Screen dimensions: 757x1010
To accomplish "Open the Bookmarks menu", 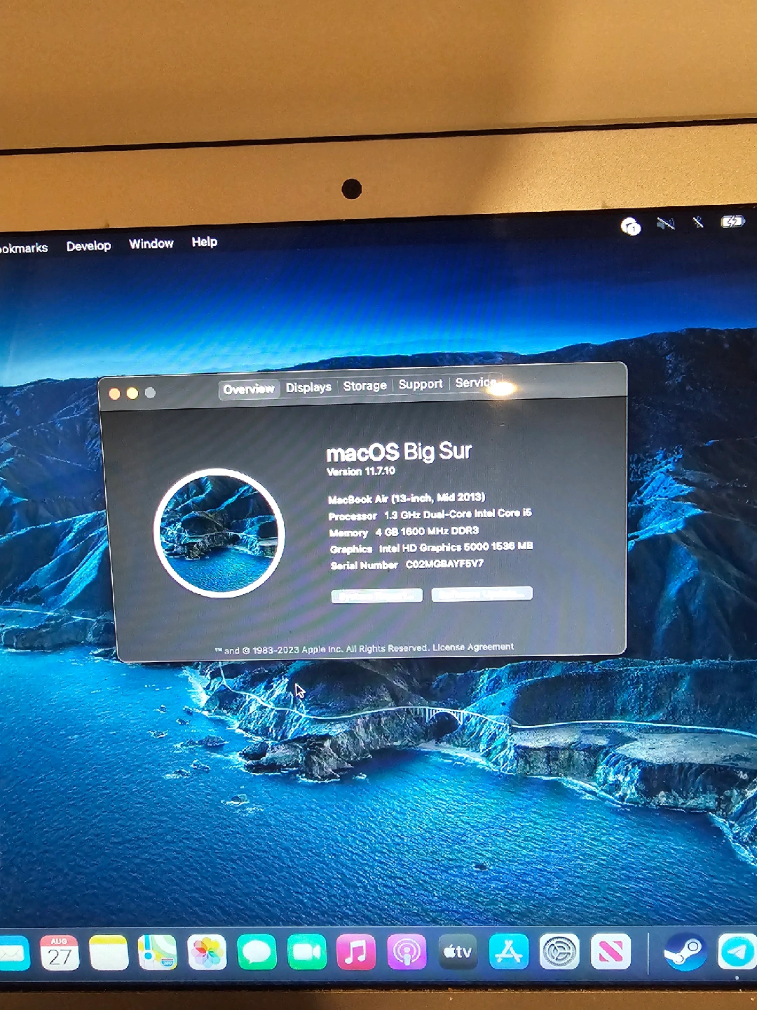I will [x=24, y=248].
